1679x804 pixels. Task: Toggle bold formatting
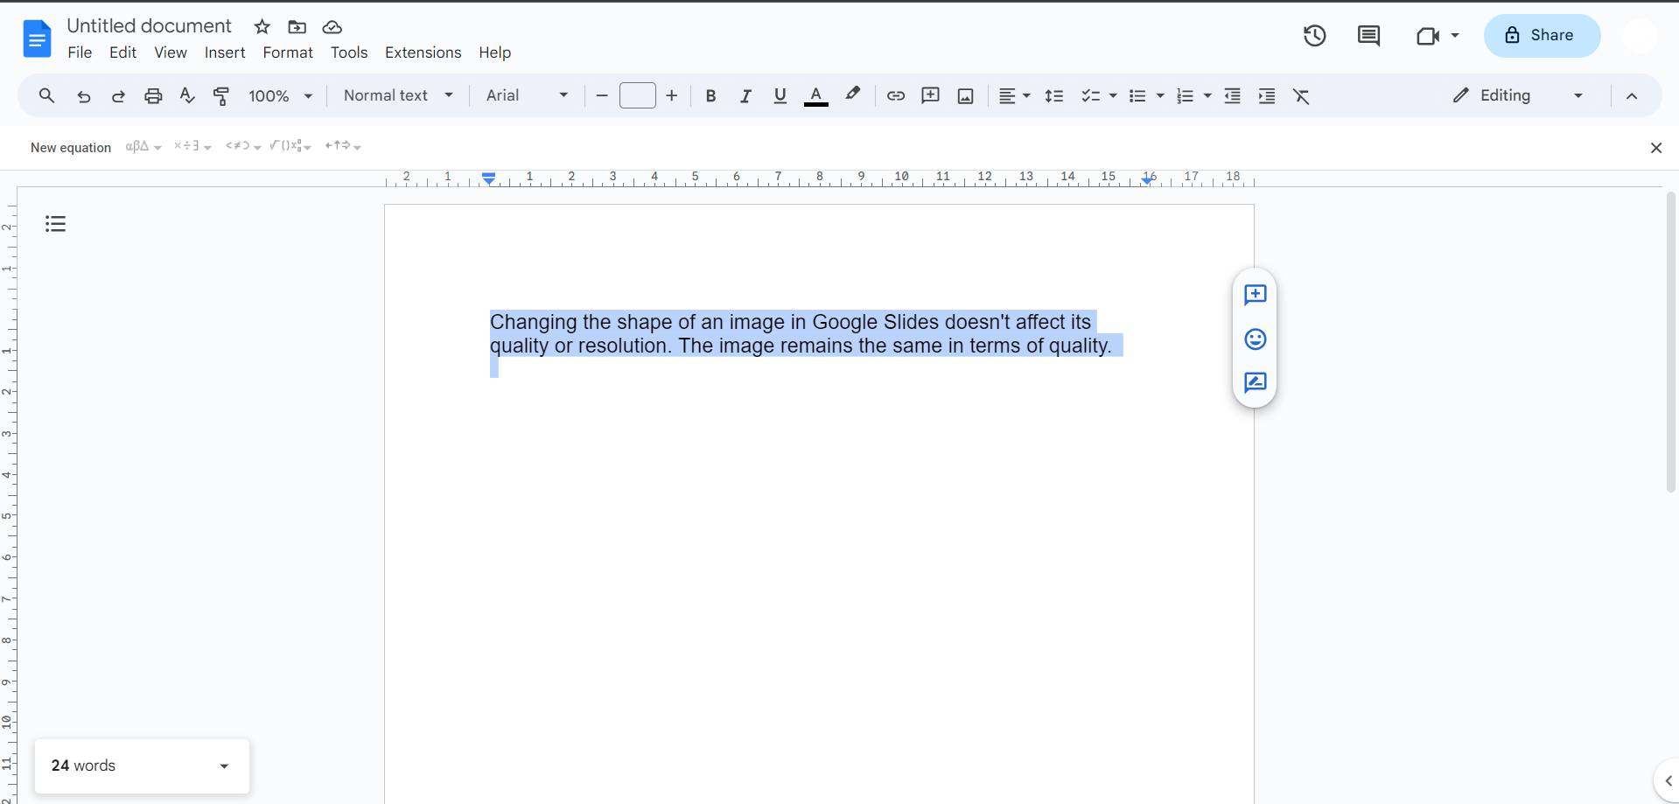(710, 96)
